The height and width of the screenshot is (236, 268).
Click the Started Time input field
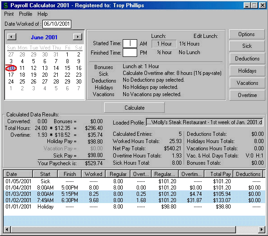130,43
